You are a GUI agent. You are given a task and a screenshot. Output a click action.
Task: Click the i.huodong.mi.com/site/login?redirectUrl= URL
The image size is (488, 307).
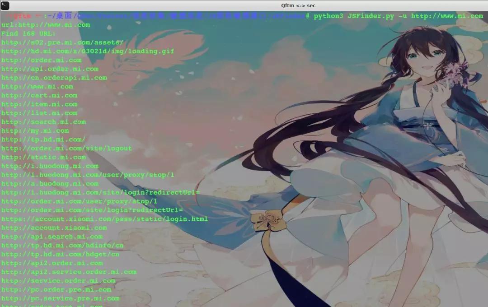click(100, 192)
